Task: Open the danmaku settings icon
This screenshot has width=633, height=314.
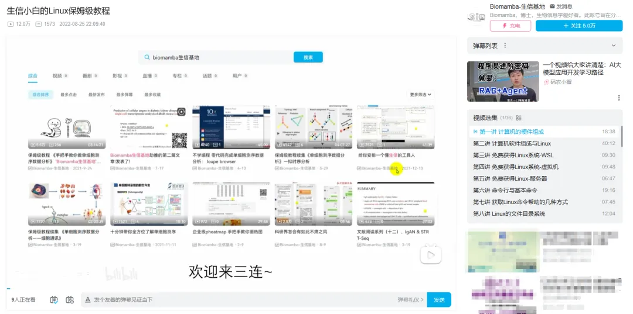Action: point(70,299)
